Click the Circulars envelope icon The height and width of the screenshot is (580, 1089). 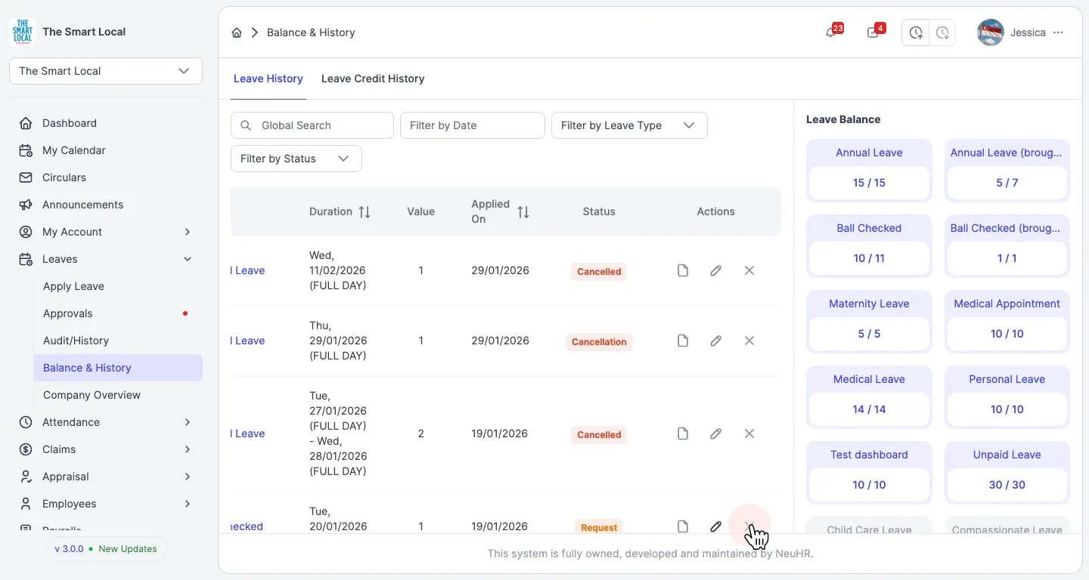pyautogui.click(x=26, y=177)
